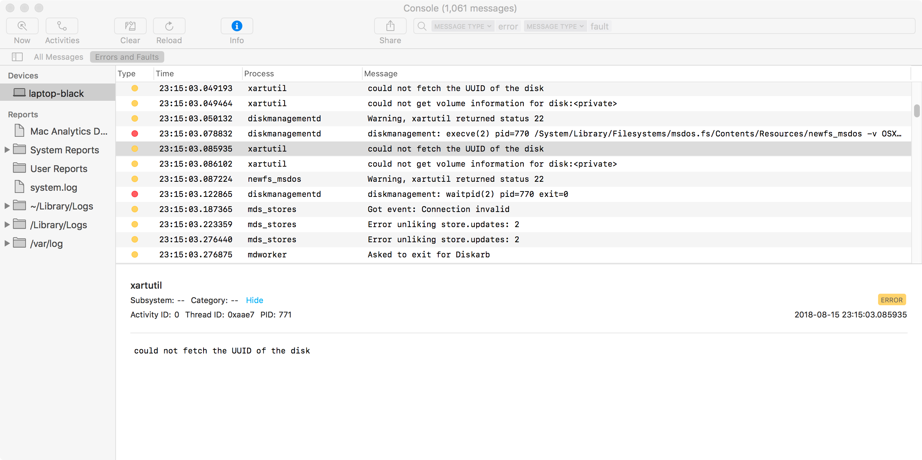Open system.log in the sidebar
The width and height of the screenshot is (922, 460).
pyautogui.click(x=53, y=187)
